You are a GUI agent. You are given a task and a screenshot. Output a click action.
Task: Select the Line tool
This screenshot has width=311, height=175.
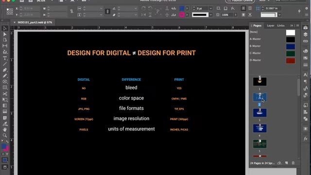(5, 64)
